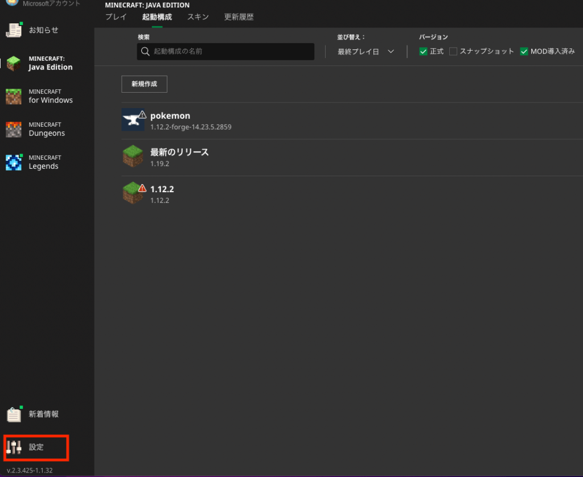Switch to the スキン tab
583x477 pixels.
coord(198,17)
